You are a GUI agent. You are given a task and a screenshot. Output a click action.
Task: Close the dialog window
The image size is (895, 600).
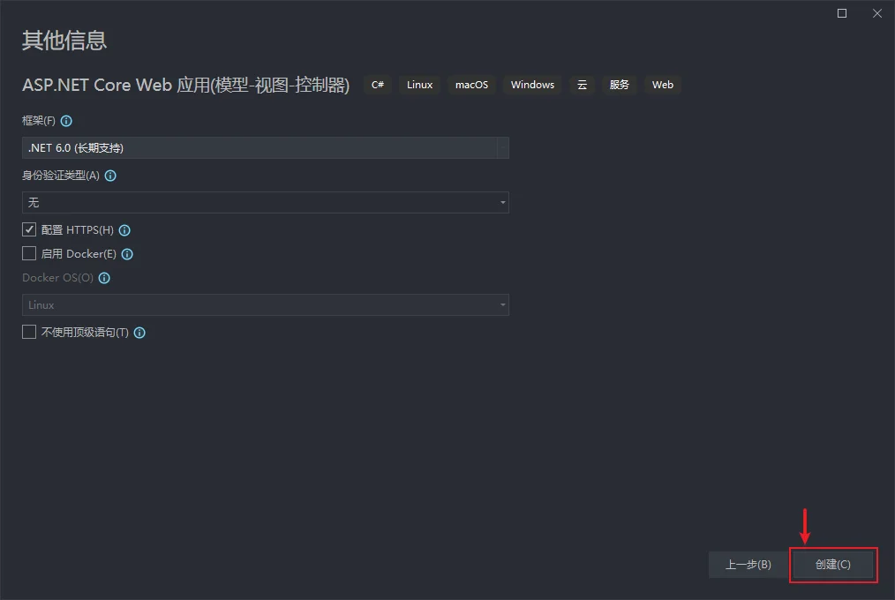pyautogui.click(x=877, y=13)
